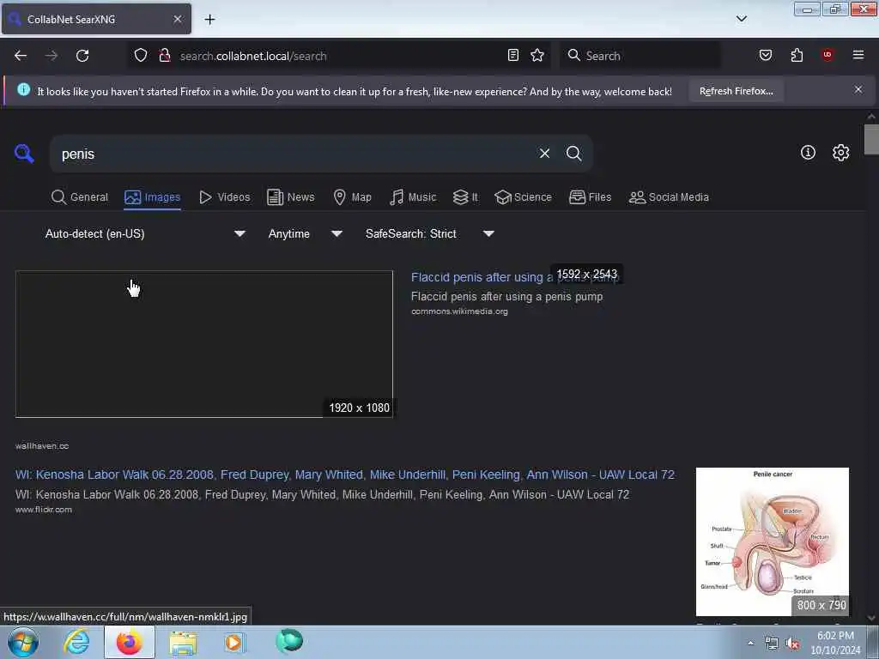
Task: Open the It search tab
Action: coord(465,197)
